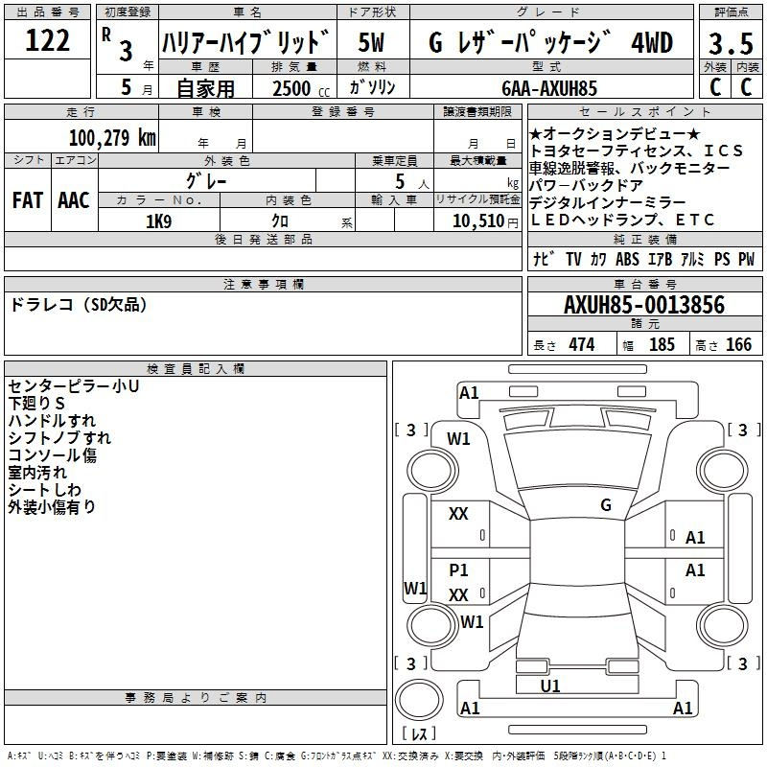Click the AAC air conditioner cell
The height and width of the screenshot is (767, 767).
pos(74,199)
